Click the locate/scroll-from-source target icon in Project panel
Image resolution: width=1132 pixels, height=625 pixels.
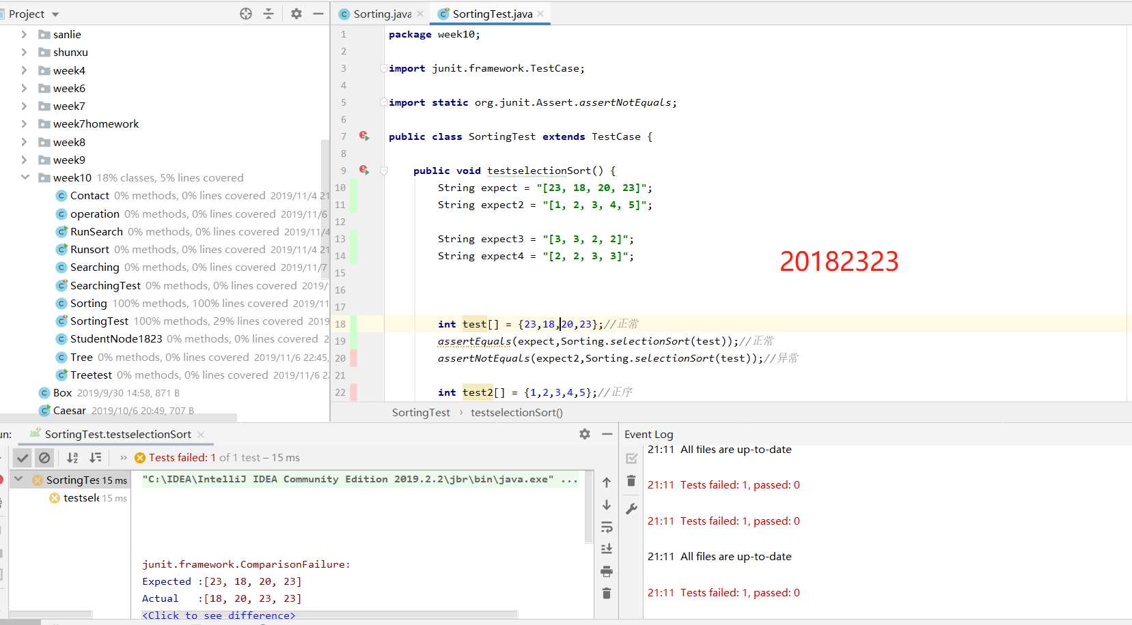[x=246, y=14]
